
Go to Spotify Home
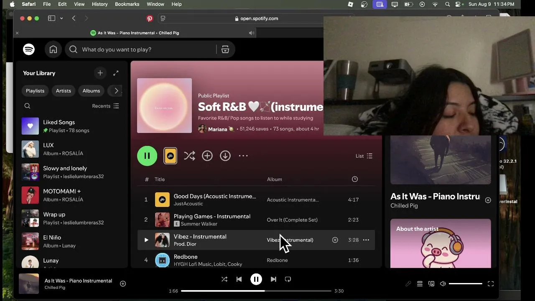click(x=53, y=49)
